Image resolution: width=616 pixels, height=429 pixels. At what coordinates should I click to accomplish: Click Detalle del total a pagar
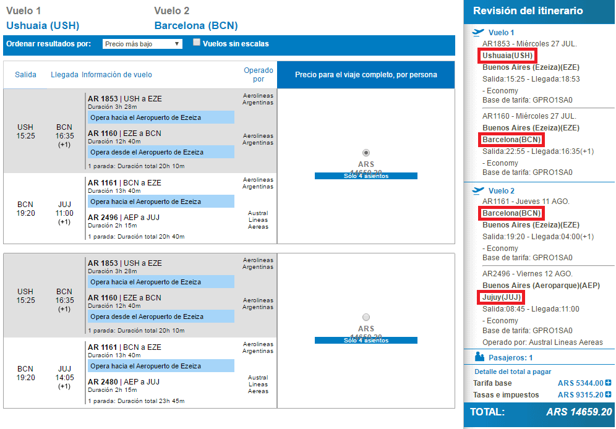coord(513,372)
